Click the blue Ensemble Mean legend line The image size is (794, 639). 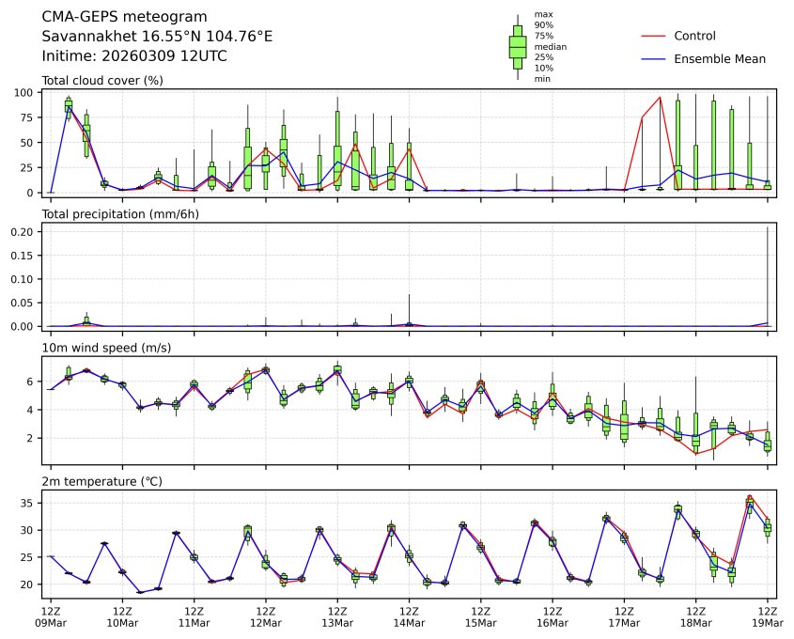coord(653,58)
